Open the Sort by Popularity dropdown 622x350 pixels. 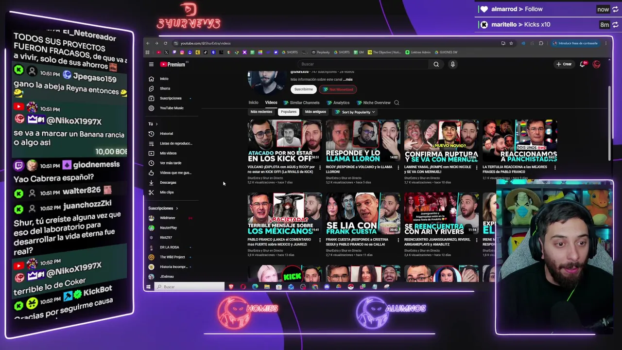pos(356,112)
